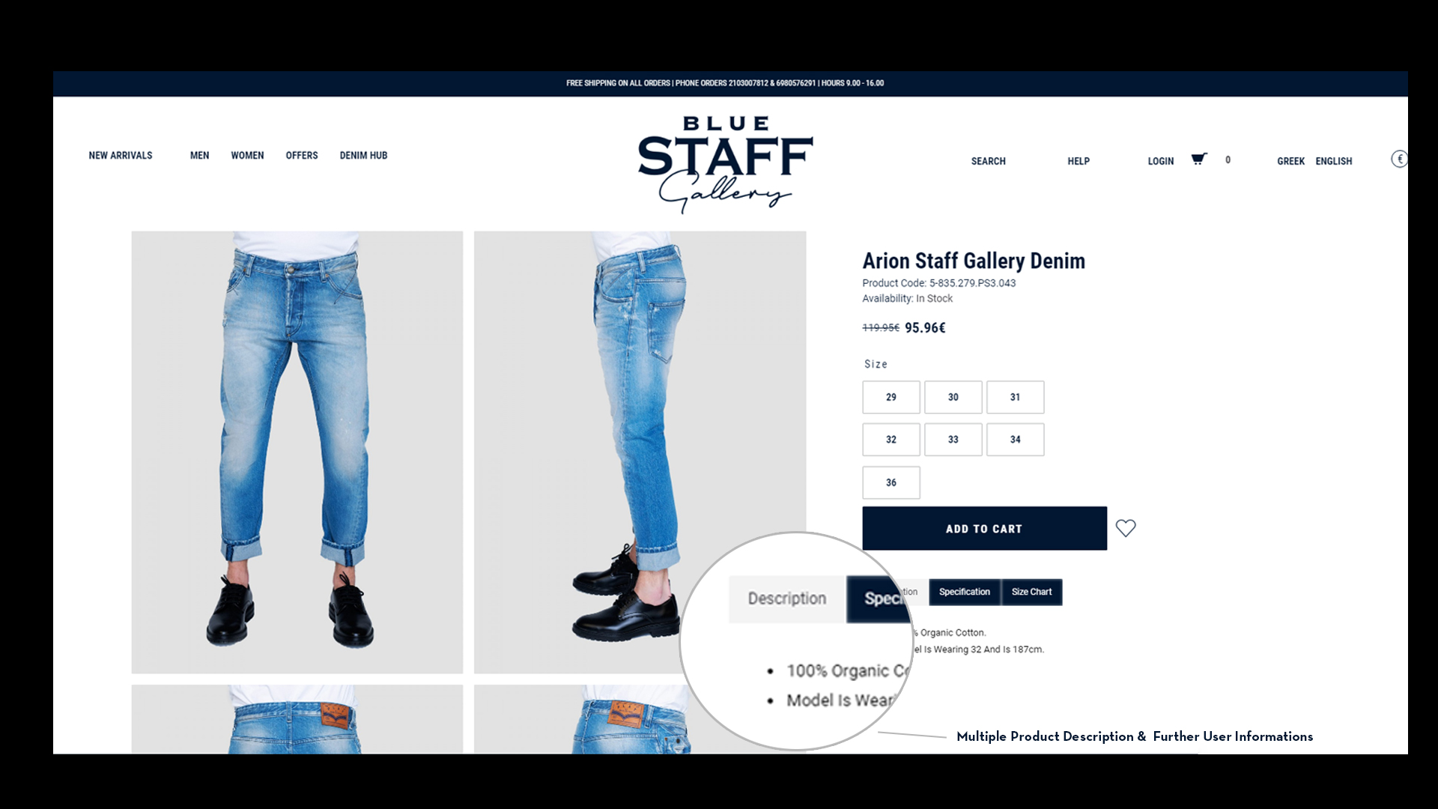The height and width of the screenshot is (809, 1438).
Task: Open the MEN menu
Action: click(x=199, y=155)
